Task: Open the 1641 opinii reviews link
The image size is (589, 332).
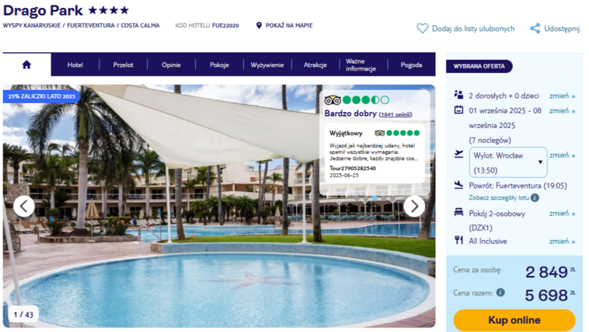Action: [x=395, y=115]
